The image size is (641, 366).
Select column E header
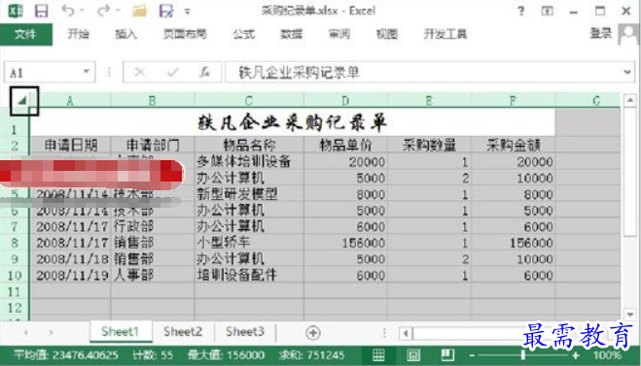pyautogui.click(x=429, y=100)
